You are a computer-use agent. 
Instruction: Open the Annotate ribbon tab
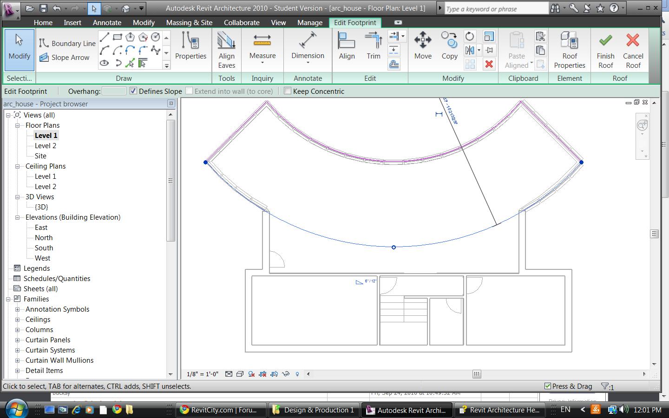[107, 22]
